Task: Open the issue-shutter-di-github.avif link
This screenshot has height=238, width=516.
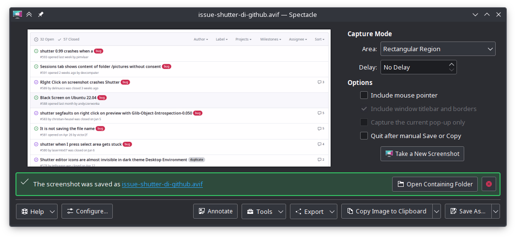Action: coord(162,184)
